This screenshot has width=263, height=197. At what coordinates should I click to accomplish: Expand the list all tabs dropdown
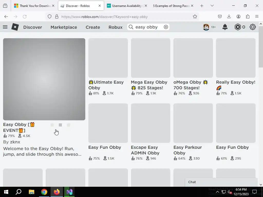click(x=212, y=6)
